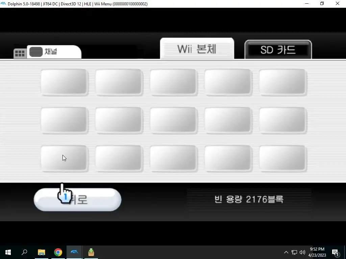Click the Dolphin emulator taskbar icon
Viewport: 346px width, 259px height.
pyautogui.click(x=74, y=252)
